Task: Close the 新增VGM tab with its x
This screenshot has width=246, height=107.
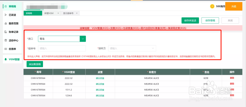Action: 58,13
